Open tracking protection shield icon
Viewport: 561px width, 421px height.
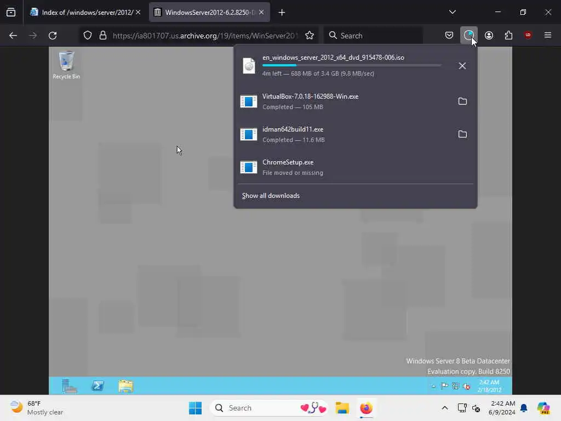88,36
